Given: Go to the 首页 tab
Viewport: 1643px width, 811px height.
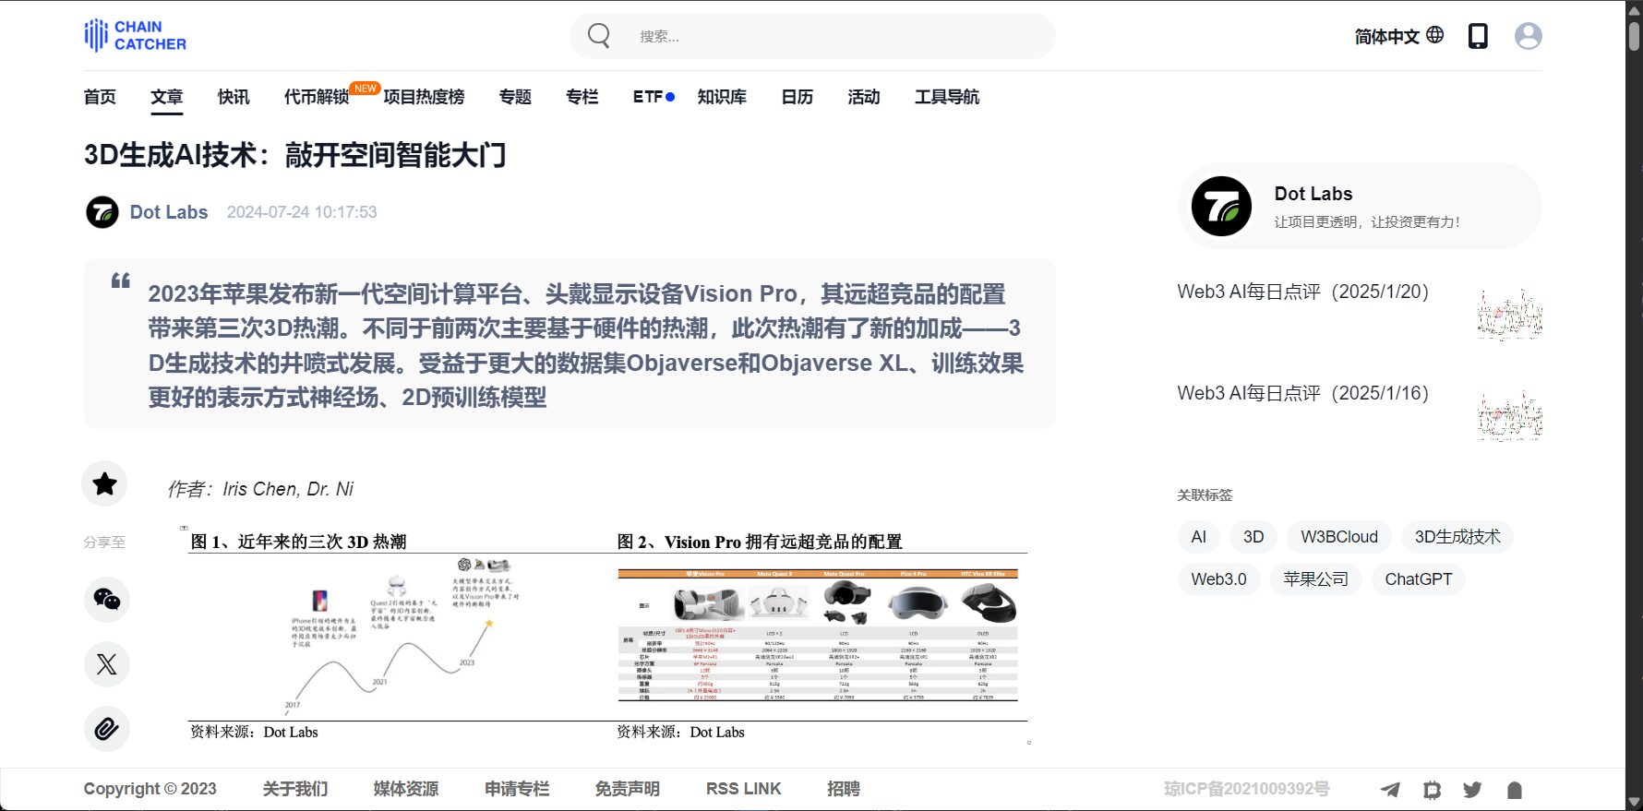Looking at the screenshot, I should point(100,97).
